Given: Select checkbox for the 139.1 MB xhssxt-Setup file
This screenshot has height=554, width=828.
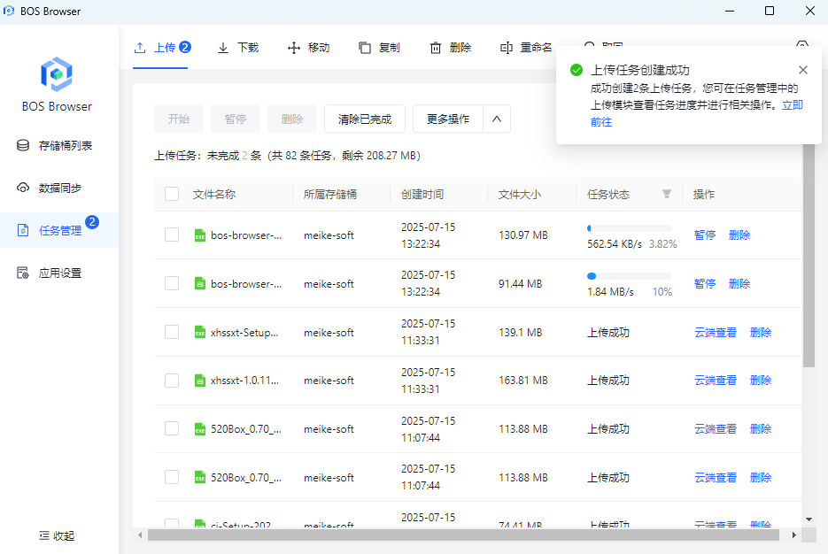Looking at the screenshot, I should tap(172, 332).
